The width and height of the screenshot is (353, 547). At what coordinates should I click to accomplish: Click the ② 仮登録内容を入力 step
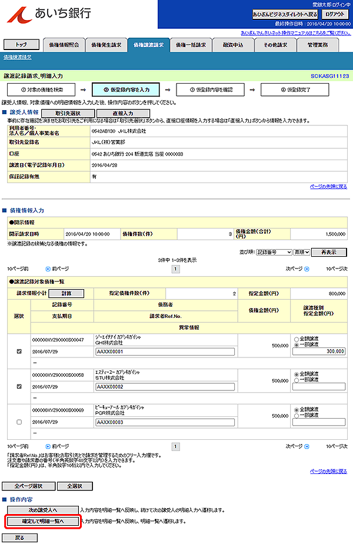click(126, 89)
